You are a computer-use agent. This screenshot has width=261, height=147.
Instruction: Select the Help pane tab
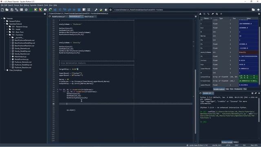(227, 89)
